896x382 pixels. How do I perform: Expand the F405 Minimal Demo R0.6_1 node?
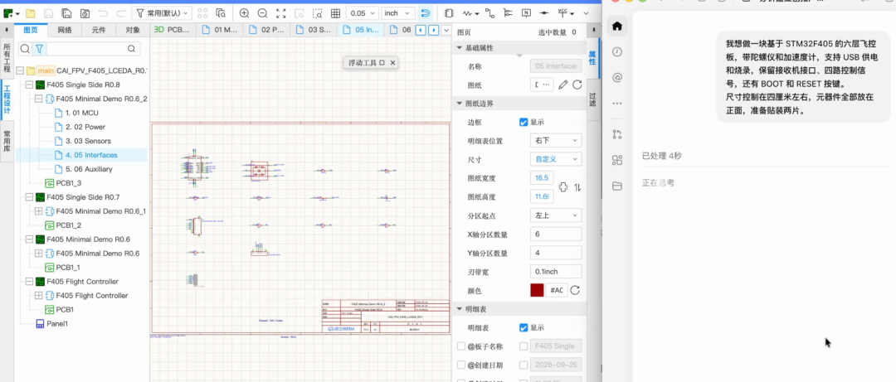coord(39,211)
